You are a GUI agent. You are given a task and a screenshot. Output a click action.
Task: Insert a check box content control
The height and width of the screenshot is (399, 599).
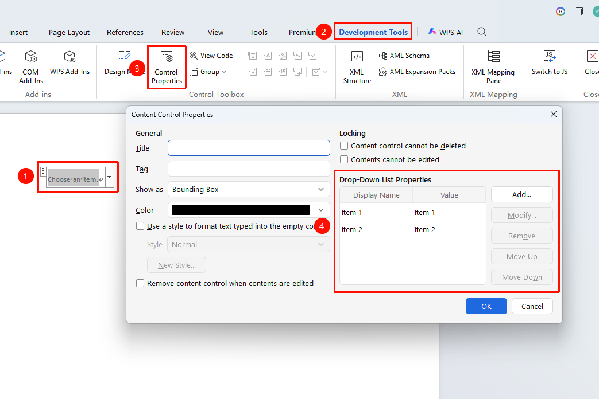pos(312,56)
